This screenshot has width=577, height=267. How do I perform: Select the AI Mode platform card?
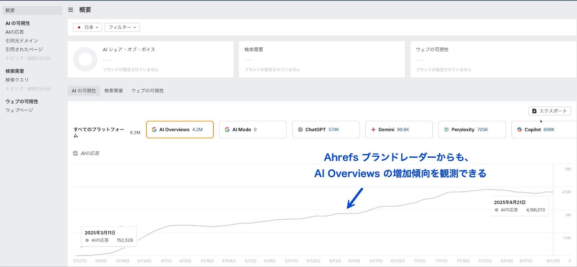(253, 130)
